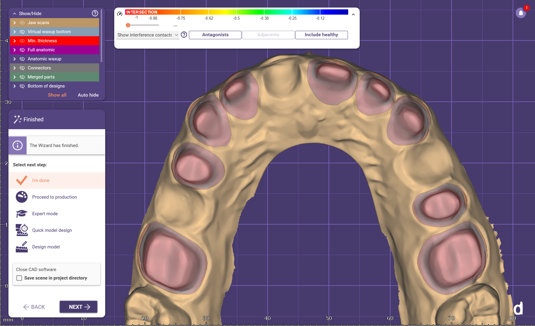Viewport: 535px width, 326px height.
Task: Click the Design model icon
Action: [x=22, y=247]
